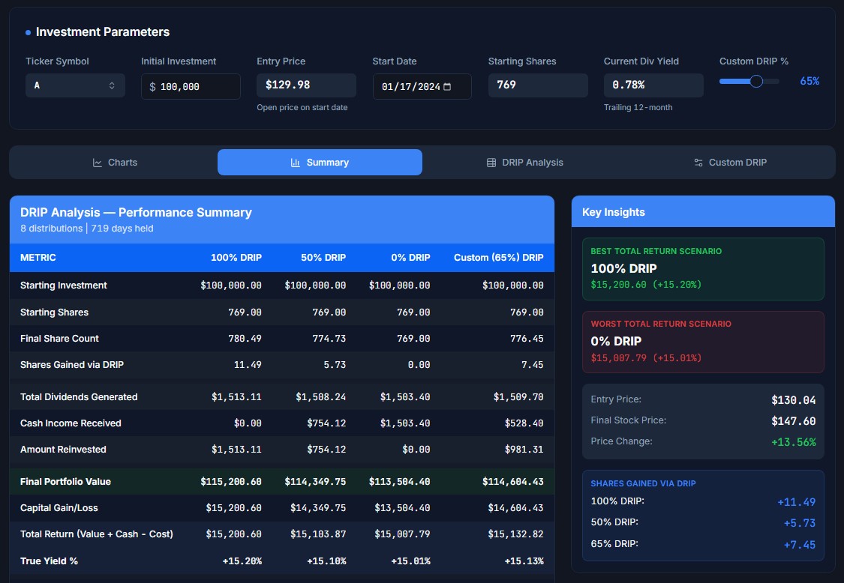Click the Entry Price value box
The image size is (844, 583).
coord(306,85)
